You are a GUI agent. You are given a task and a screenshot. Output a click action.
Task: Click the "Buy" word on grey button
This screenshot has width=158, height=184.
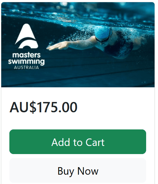click(x=66, y=172)
